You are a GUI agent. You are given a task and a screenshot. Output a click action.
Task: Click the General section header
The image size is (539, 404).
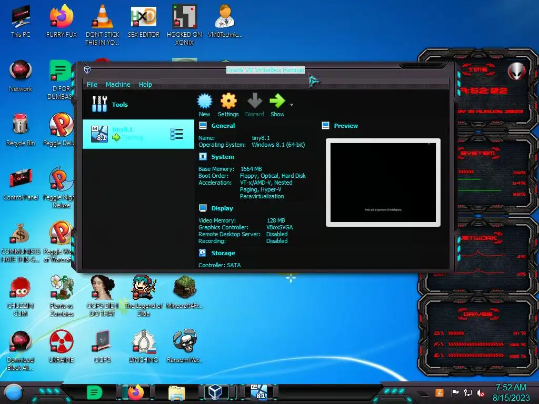coord(223,126)
